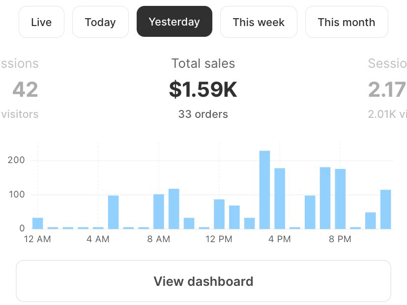Click the View dashboard button

[203, 281]
